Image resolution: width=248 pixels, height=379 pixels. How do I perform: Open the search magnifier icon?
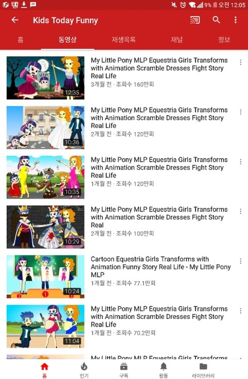pyautogui.click(x=216, y=20)
